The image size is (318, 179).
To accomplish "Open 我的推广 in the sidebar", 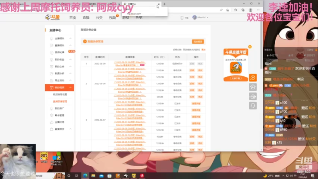I will click(59, 108).
